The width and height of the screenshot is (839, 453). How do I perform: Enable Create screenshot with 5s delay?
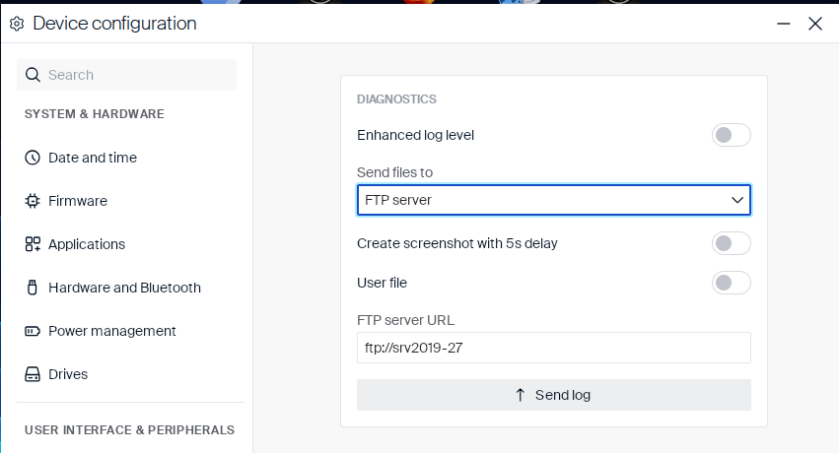[x=731, y=243]
